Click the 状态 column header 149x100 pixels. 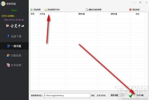click(137, 14)
